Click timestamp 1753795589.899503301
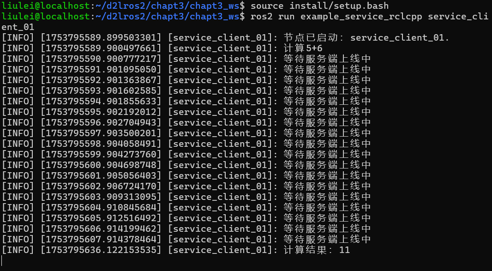Image resolution: width=492 pixels, height=271 pixels. tap(101, 38)
